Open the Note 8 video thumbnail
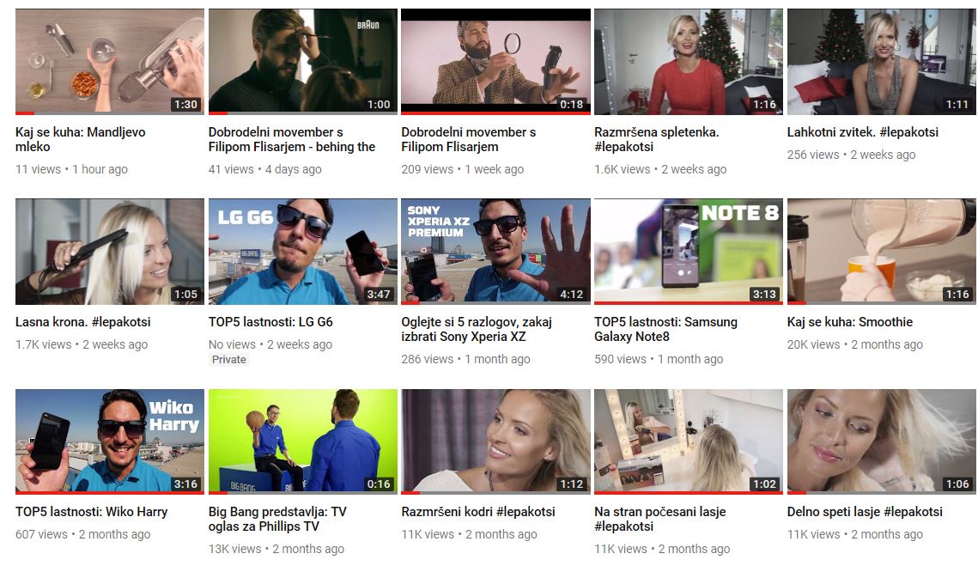Viewport: 978px width, 572px height. point(689,252)
